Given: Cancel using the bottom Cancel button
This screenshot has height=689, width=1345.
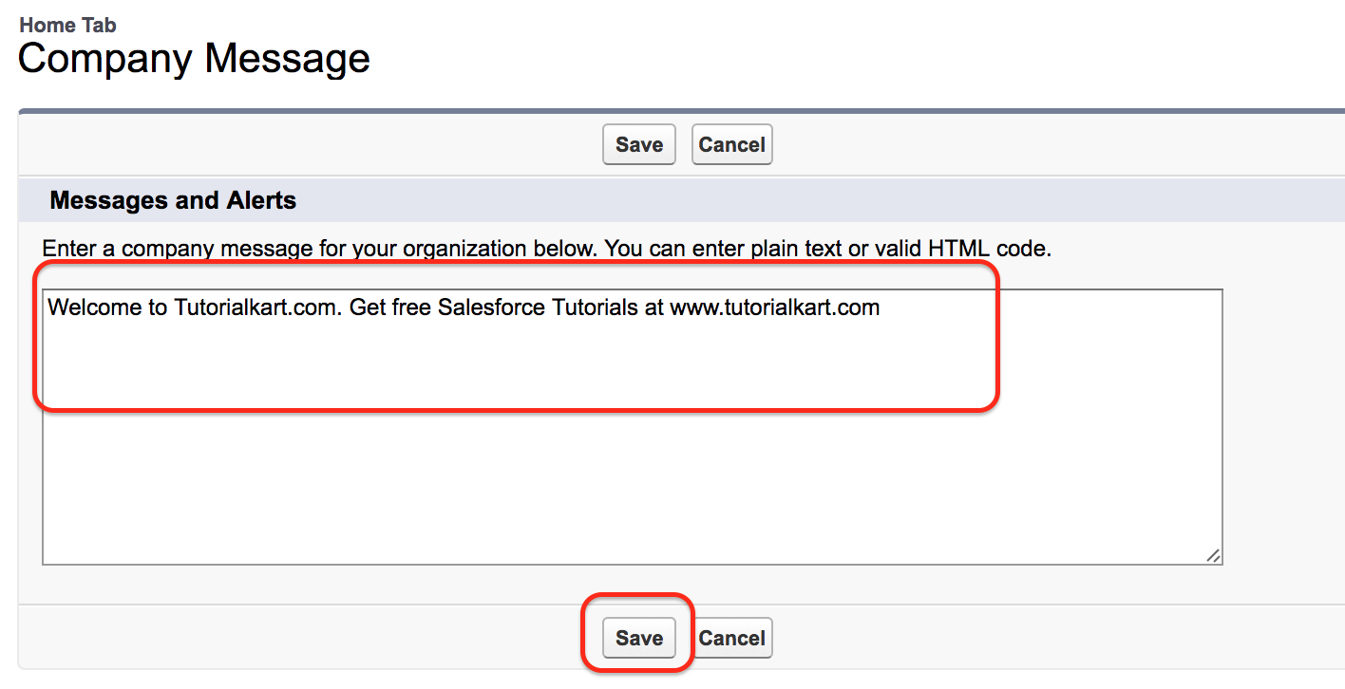Looking at the screenshot, I should point(731,638).
